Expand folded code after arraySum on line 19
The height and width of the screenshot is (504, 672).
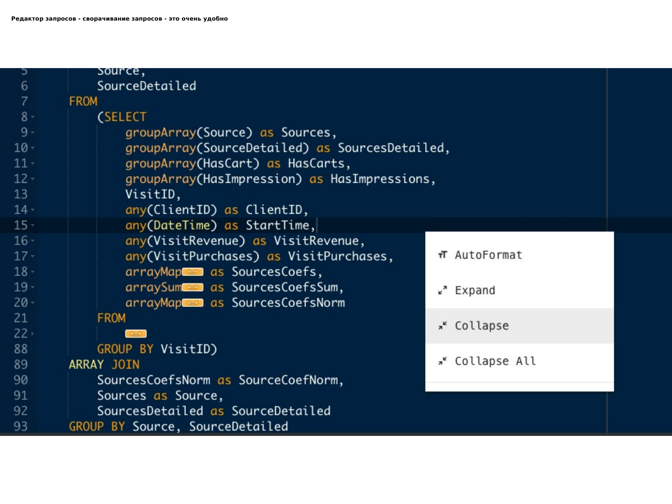193,288
